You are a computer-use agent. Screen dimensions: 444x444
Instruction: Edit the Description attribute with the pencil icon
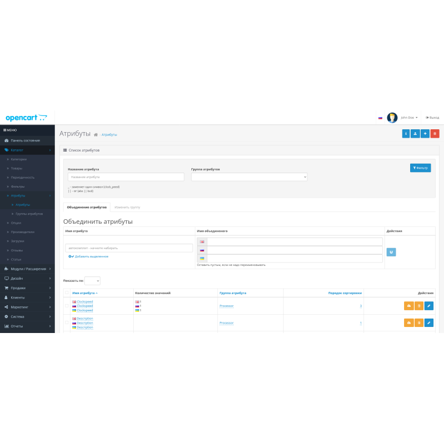[428, 322]
